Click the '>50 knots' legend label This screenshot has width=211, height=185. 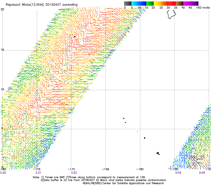(x=203, y=8)
